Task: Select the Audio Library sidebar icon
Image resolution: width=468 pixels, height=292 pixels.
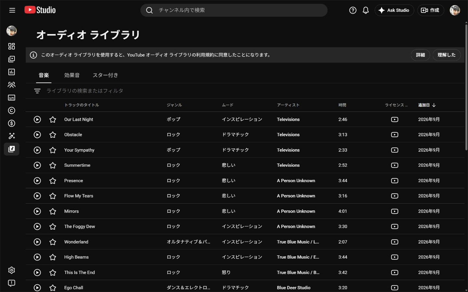Action: click(11, 149)
